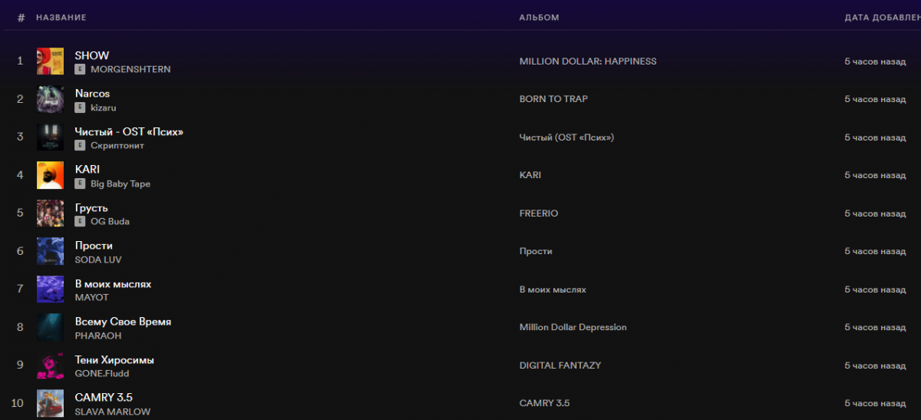
Task: Open album MILLION DOLLAR: HAPPINESS
Action: 588,61
